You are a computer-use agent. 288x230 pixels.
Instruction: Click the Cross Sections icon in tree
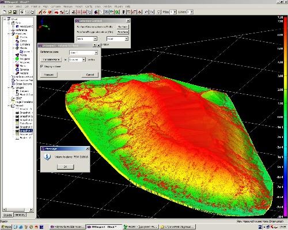tap(13, 84)
